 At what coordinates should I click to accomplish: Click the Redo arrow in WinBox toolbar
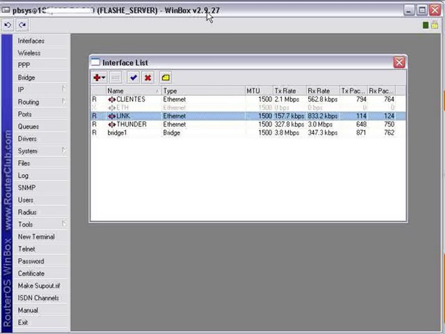tap(22, 25)
